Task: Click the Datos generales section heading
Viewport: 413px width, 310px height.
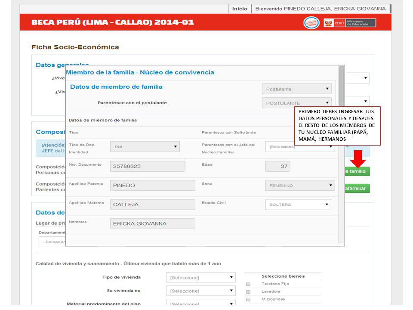Action: [62, 65]
